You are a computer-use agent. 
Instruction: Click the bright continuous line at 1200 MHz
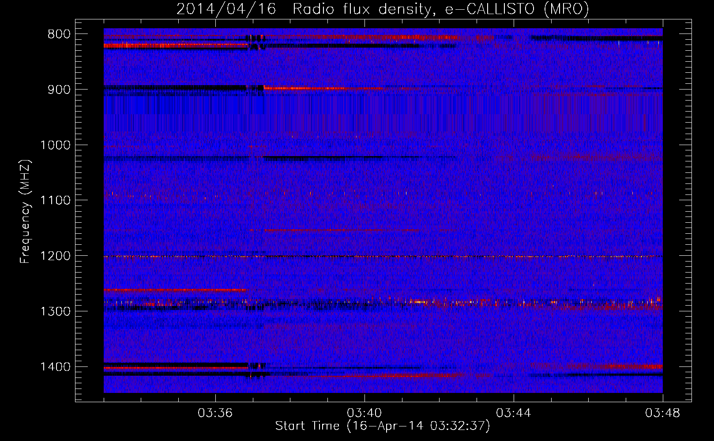tap(383, 256)
